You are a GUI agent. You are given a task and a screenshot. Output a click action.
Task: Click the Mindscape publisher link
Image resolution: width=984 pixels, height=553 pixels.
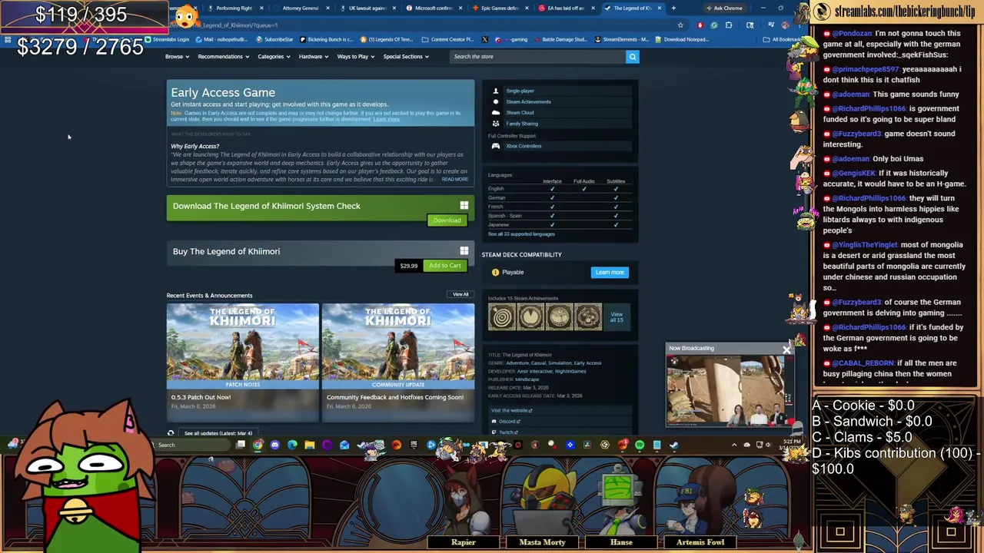click(x=527, y=379)
